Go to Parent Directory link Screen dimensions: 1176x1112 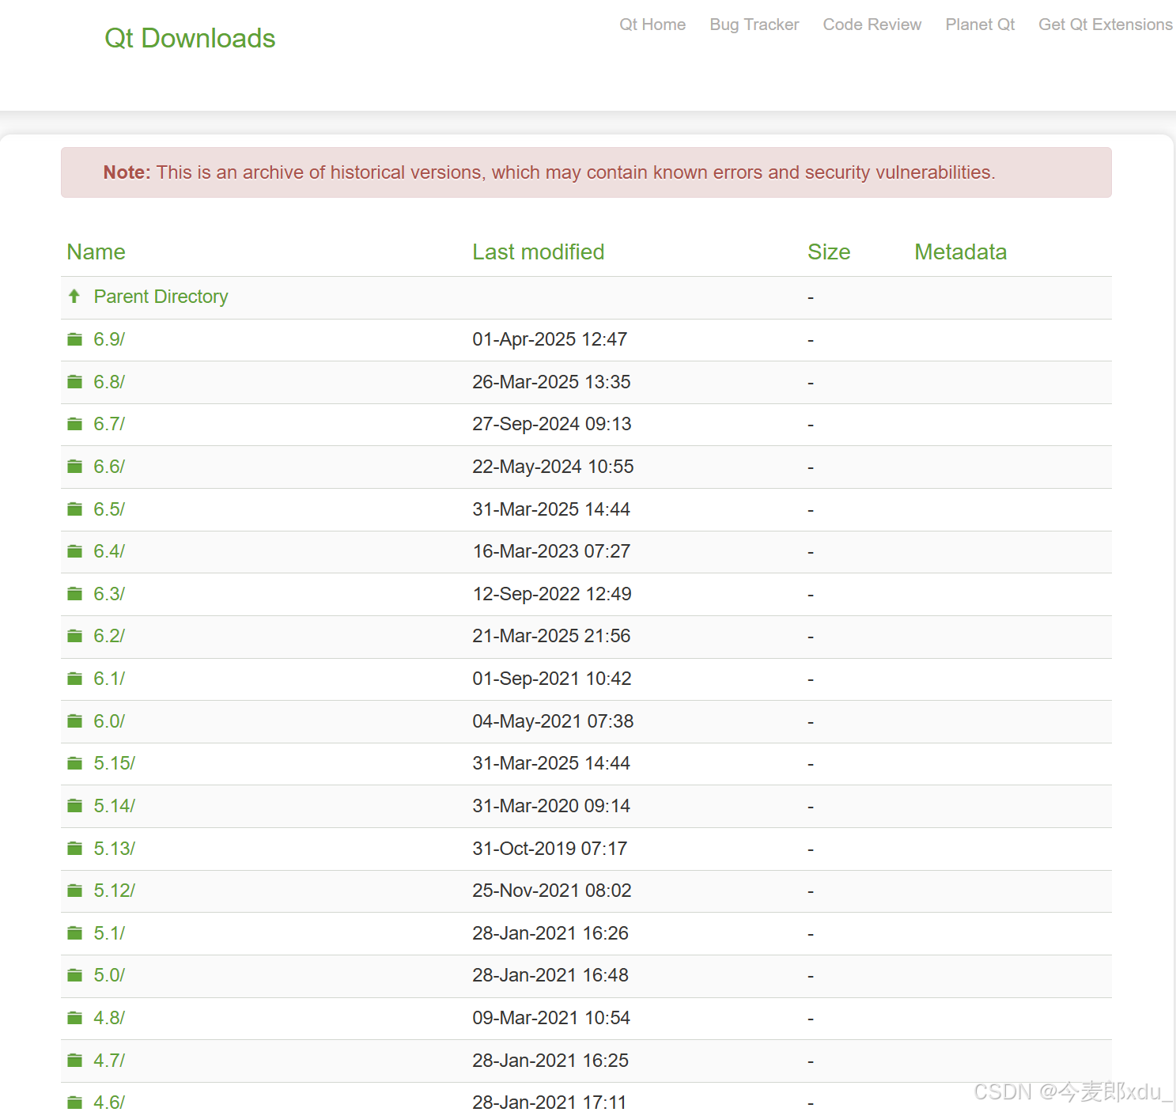[161, 297]
